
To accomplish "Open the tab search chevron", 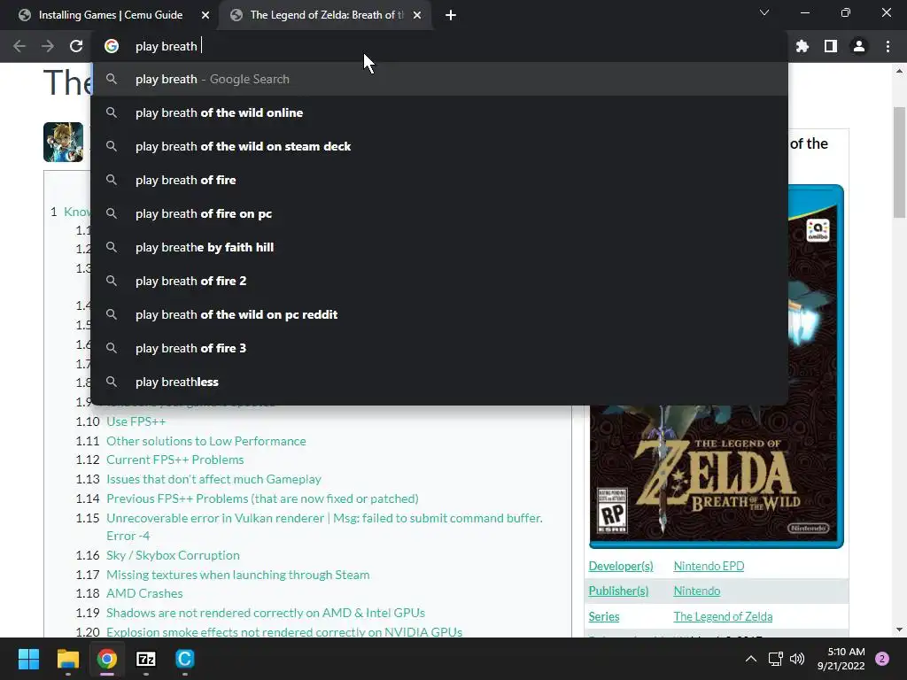I will 764,12.
